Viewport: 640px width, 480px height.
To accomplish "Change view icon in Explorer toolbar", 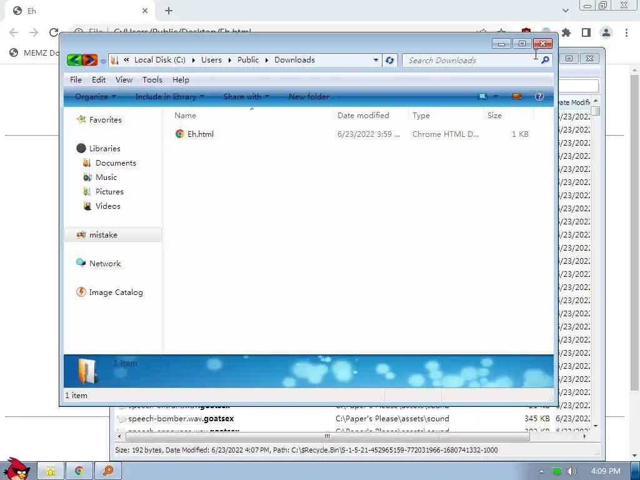I will 482,97.
